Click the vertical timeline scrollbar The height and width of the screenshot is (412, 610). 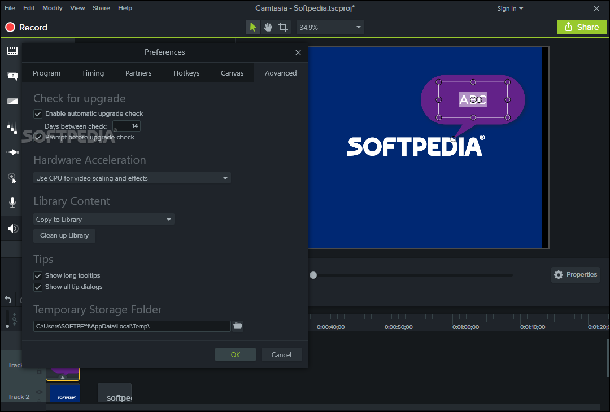[608, 358]
